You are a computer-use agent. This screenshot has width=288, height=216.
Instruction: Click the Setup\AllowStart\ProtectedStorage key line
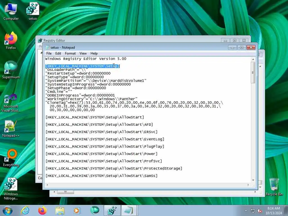114,168
